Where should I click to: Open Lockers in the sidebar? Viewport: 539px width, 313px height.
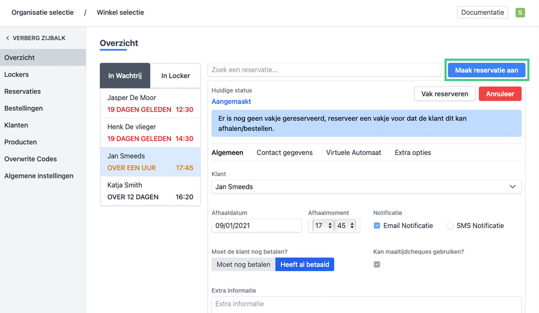point(17,75)
